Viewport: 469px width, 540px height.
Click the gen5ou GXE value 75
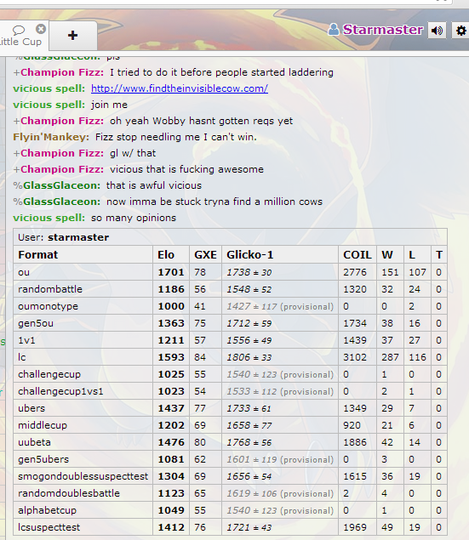point(200,323)
